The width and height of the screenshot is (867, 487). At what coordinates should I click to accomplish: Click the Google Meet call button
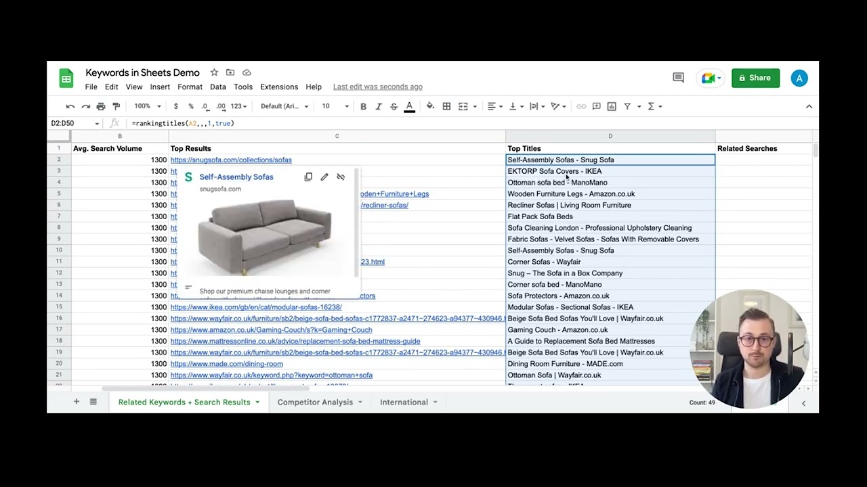pos(711,78)
